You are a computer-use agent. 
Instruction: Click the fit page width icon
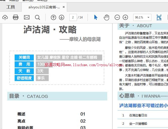(159, 17)
